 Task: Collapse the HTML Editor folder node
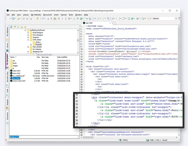coord(28,40)
